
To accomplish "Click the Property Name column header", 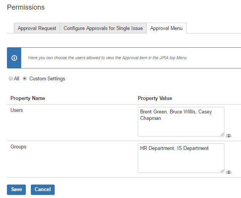I will 28,98.
